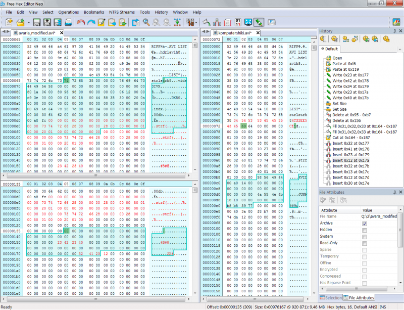This screenshot has width=404, height=310.
Task: Click the Compare files icon
Action: [x=217, y=22]
